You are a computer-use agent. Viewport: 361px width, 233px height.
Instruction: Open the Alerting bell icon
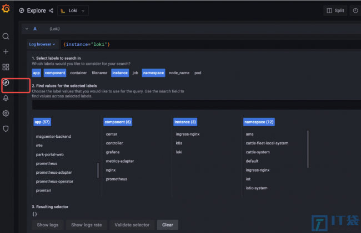coord(6,98)
